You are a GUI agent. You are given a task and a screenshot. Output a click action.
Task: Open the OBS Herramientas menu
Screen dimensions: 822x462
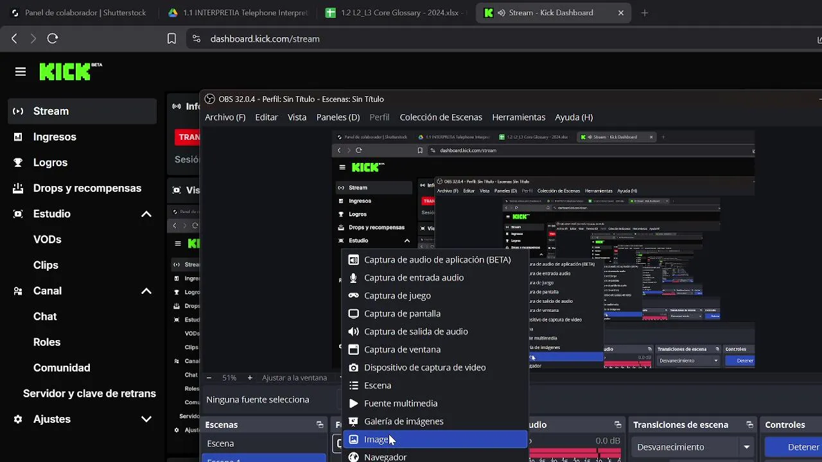point(518,117)
